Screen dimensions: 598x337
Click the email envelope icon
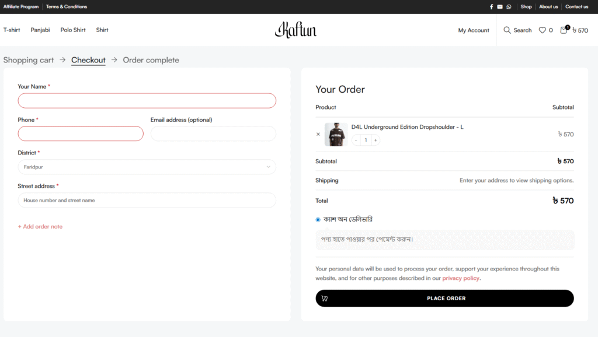point(500,7)
